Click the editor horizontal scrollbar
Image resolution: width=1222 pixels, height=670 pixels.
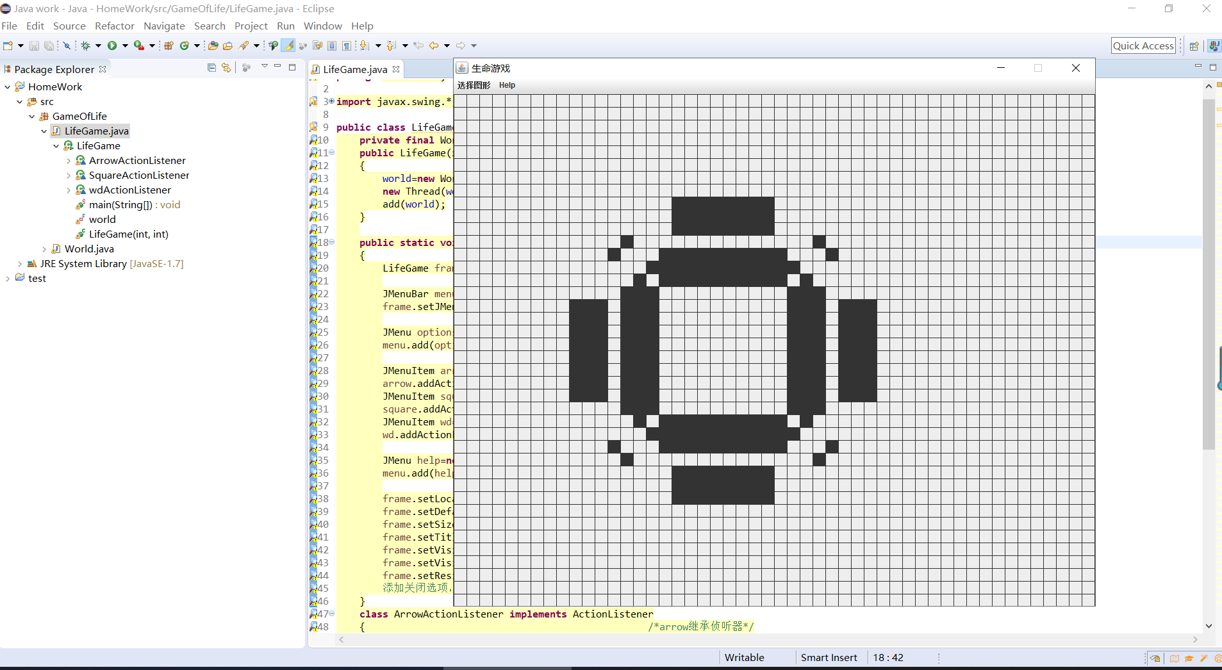point(768,640)
